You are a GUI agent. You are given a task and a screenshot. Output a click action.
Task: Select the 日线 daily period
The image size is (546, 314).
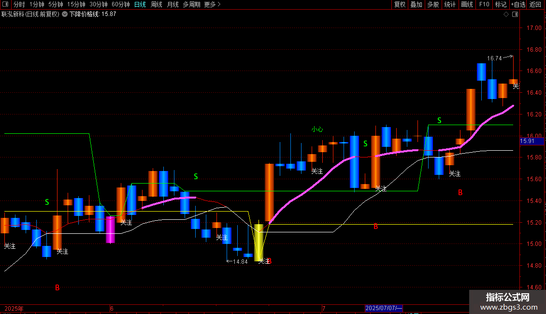click(140, 4)
